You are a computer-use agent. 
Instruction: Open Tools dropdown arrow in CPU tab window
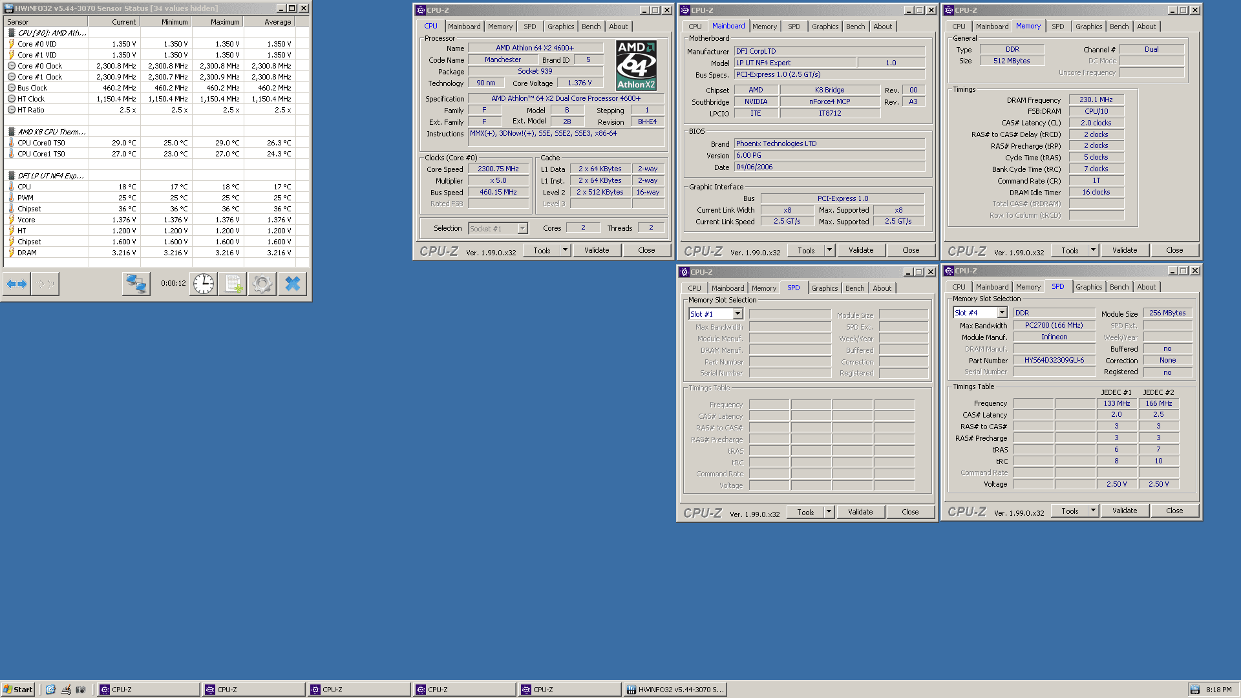click(565, 250)
